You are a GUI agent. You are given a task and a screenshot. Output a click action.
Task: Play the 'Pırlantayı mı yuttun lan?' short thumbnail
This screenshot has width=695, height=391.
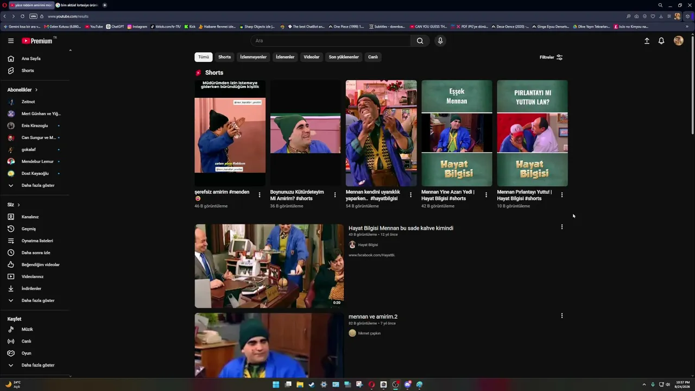click(x=532, y=134)
